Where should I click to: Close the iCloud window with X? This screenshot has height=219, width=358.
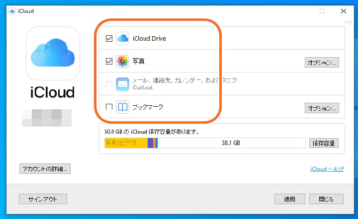tap(344, 11)
